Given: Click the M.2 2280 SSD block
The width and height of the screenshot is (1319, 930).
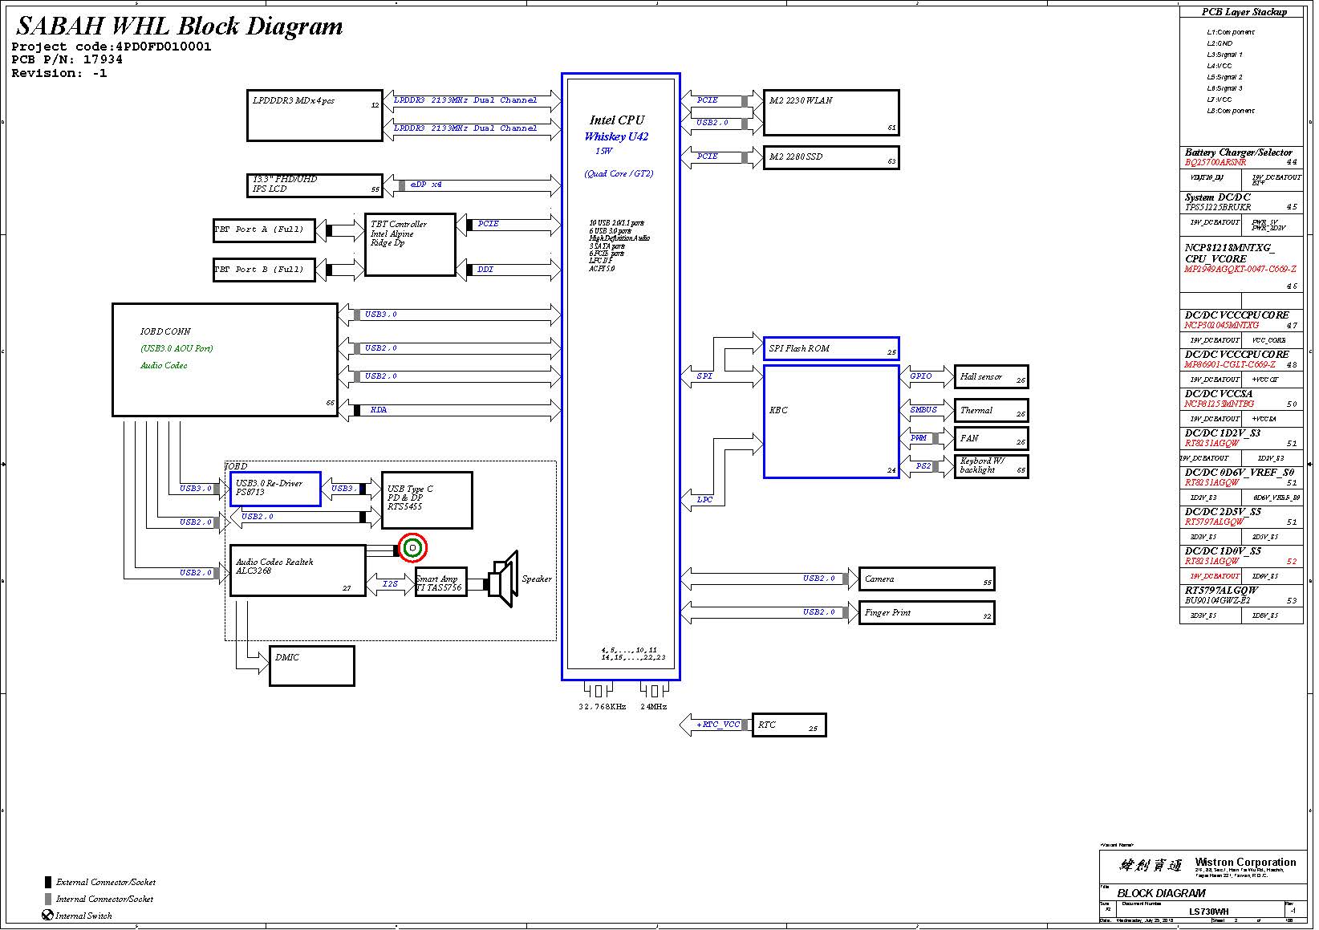Looking at the screenshot, I should tap(831, 158).
